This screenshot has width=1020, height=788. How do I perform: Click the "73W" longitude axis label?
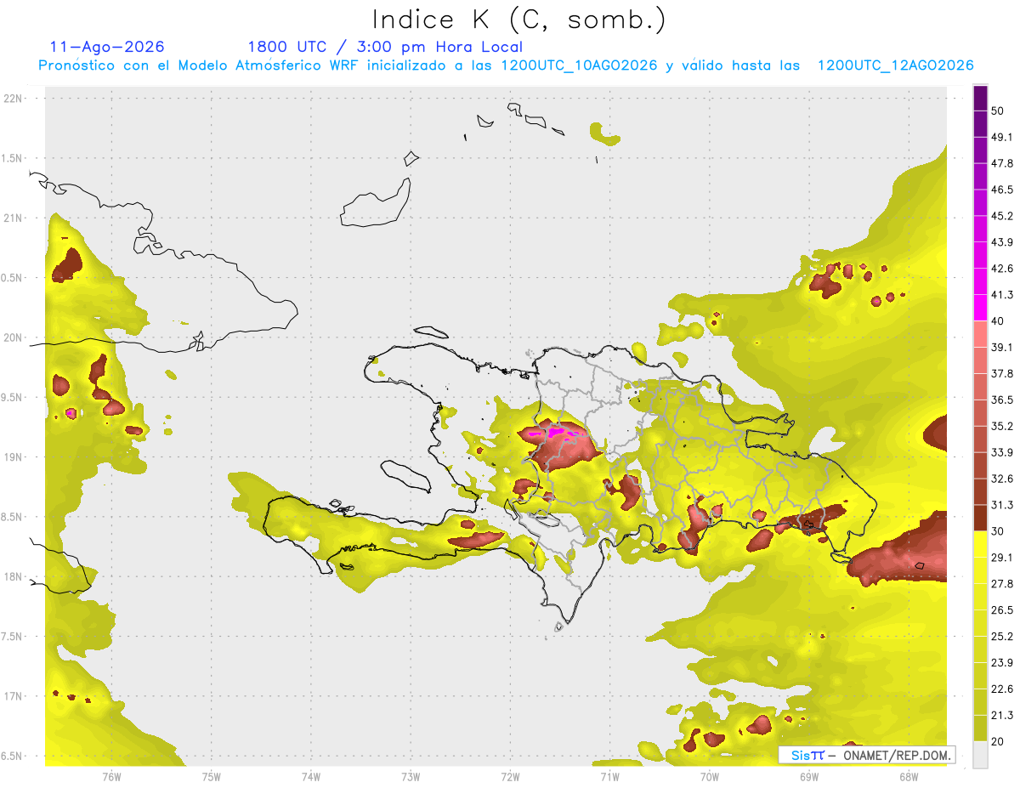click(x=411, y=776)
